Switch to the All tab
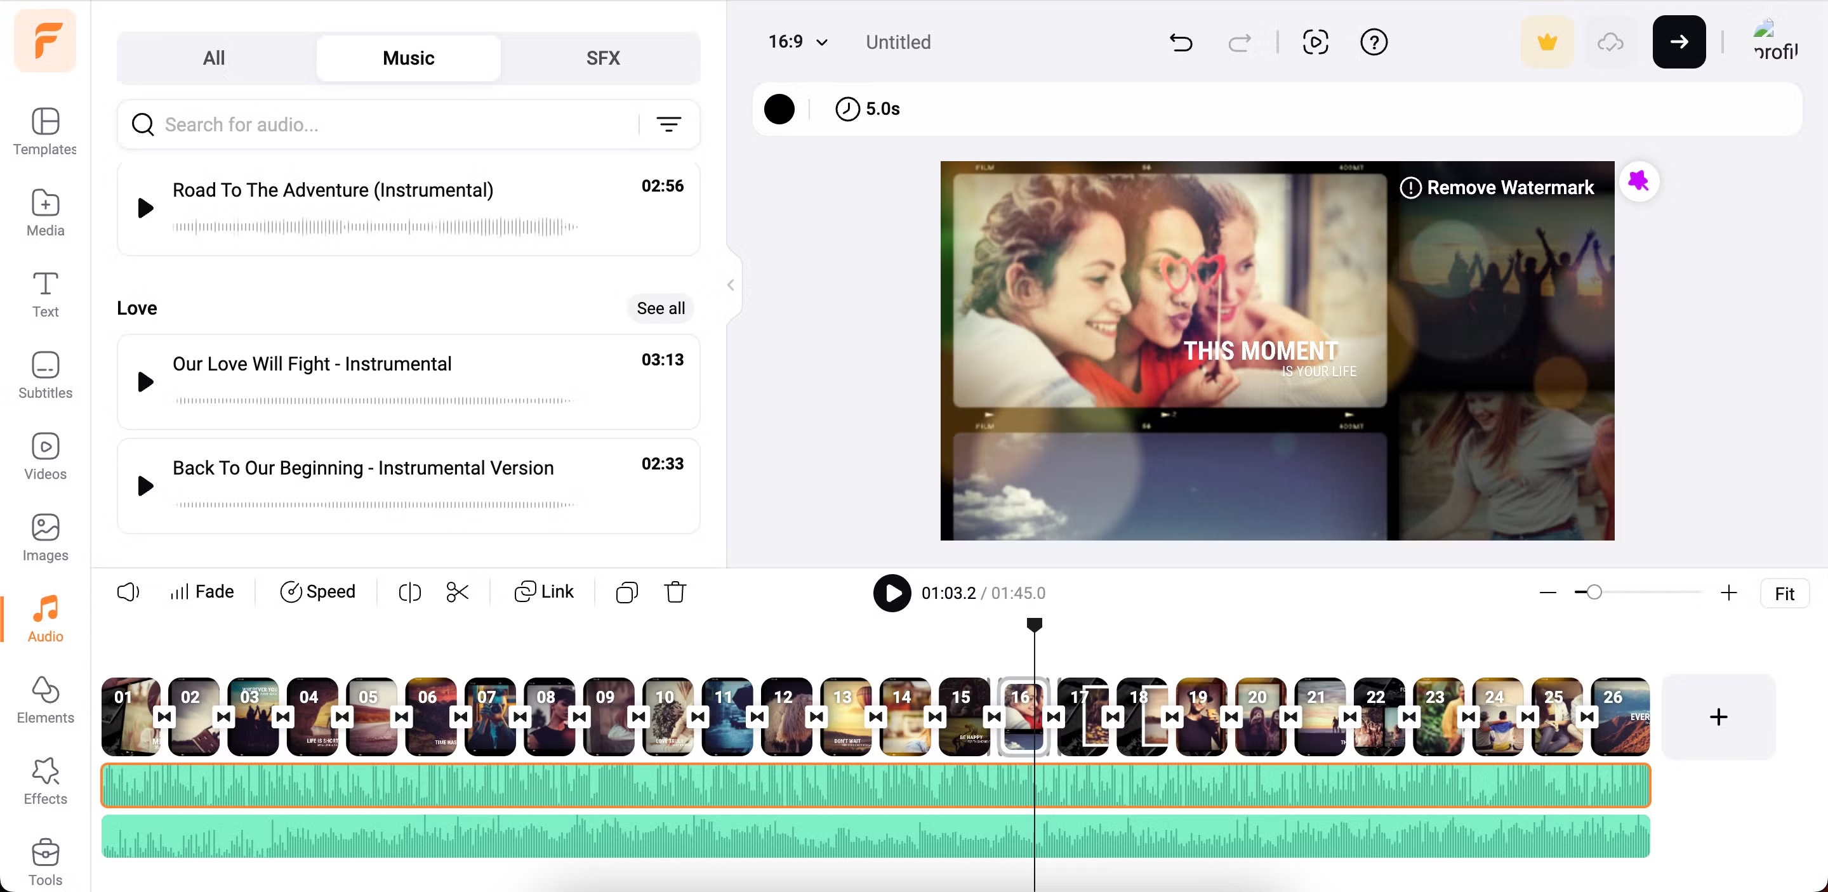Image resolution: width=1828 pixels, height=892 pixels. [x=214, y=58]
